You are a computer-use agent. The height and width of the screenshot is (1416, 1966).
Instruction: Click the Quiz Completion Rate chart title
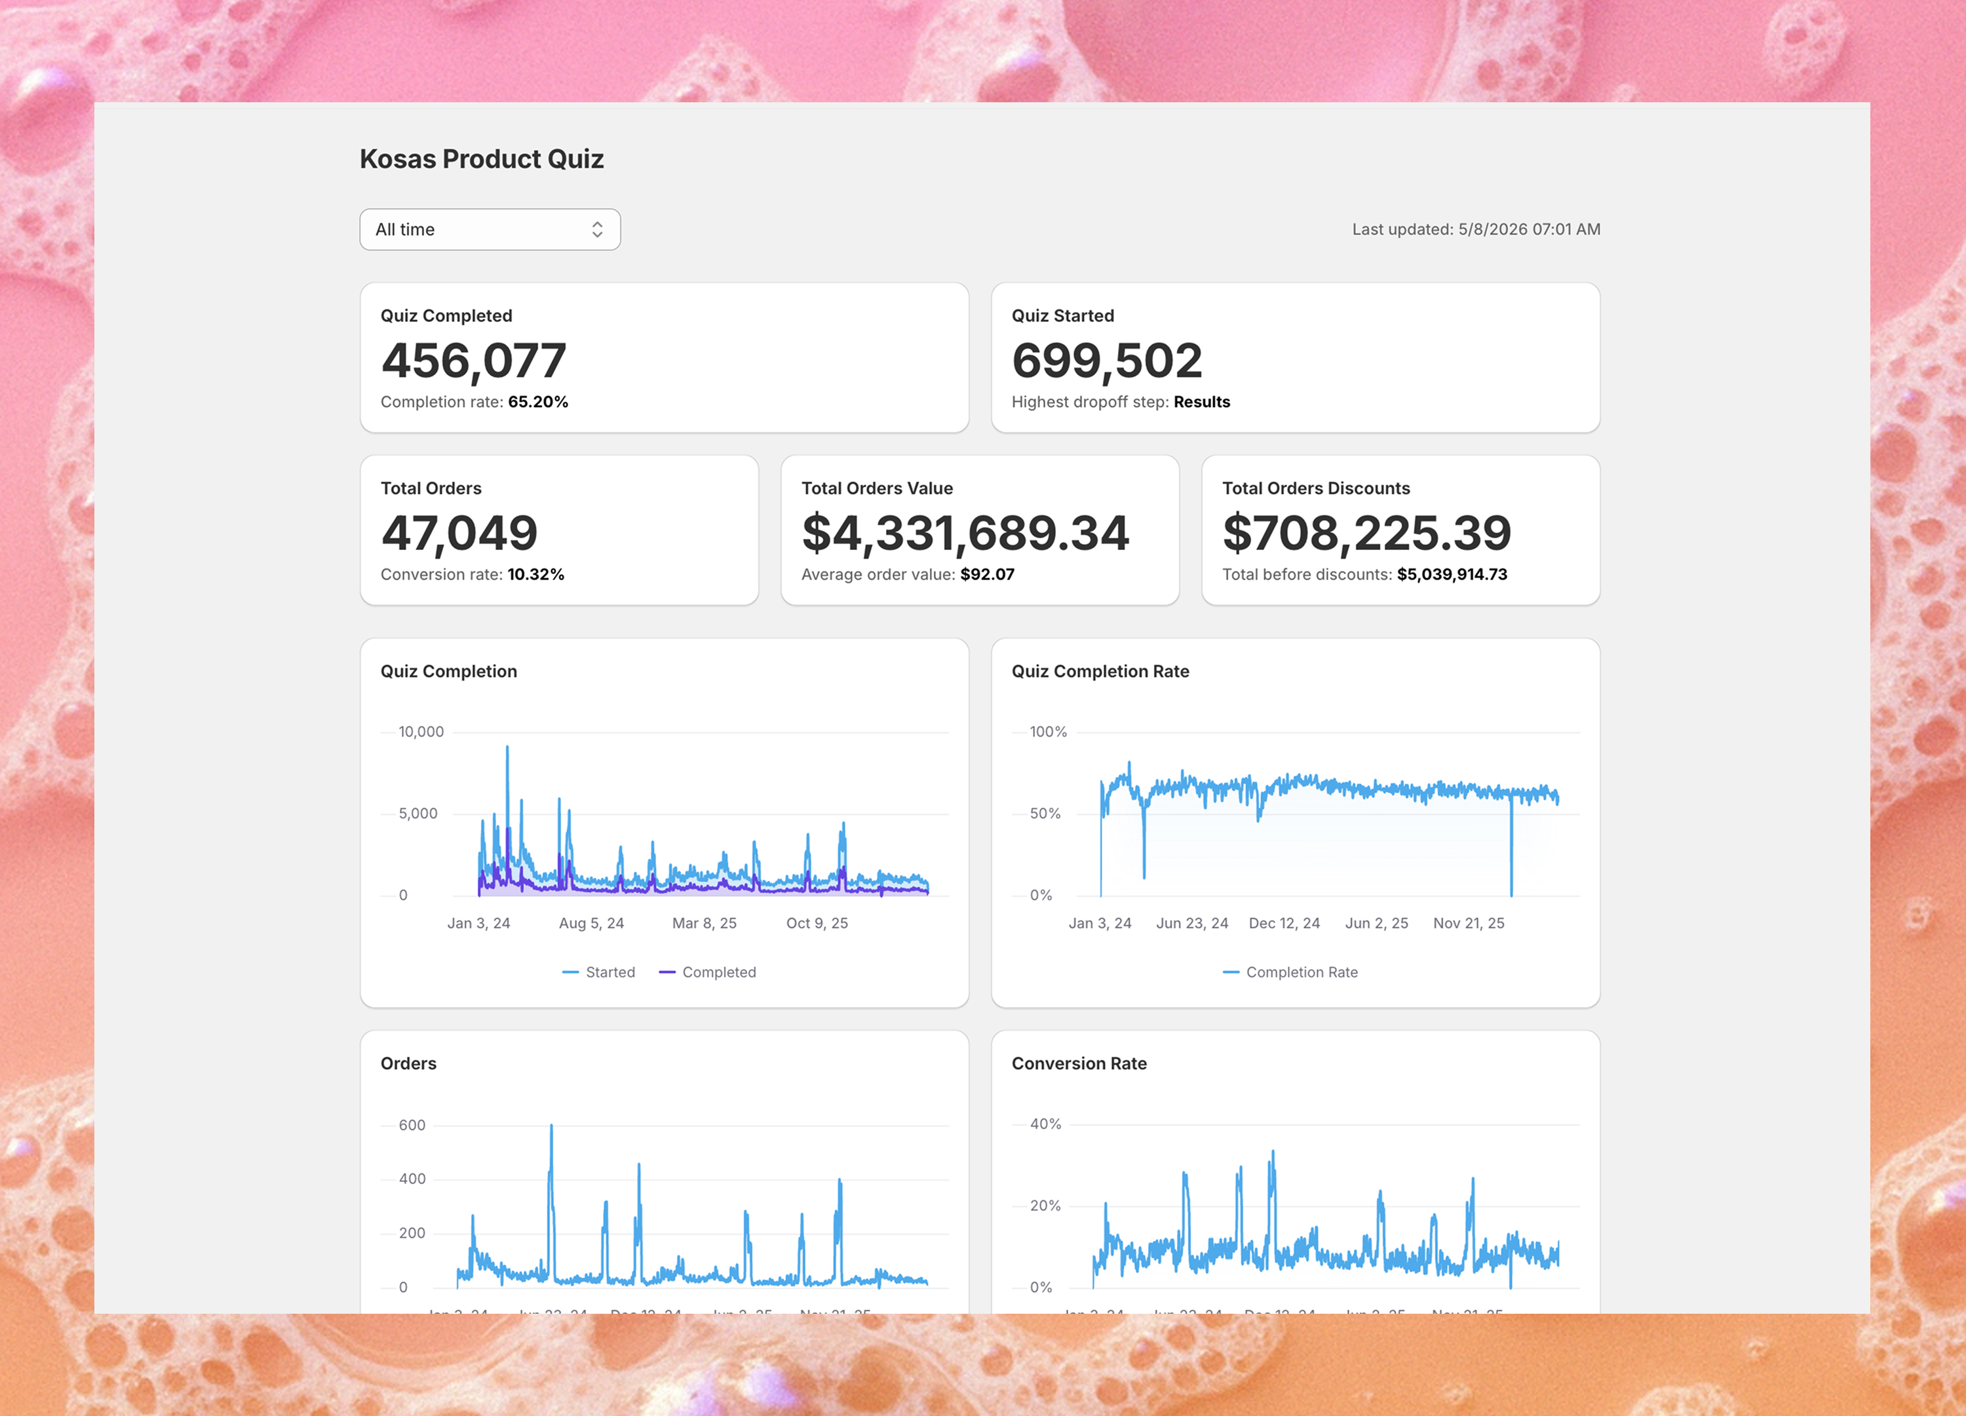click(x=1100, y=671)
